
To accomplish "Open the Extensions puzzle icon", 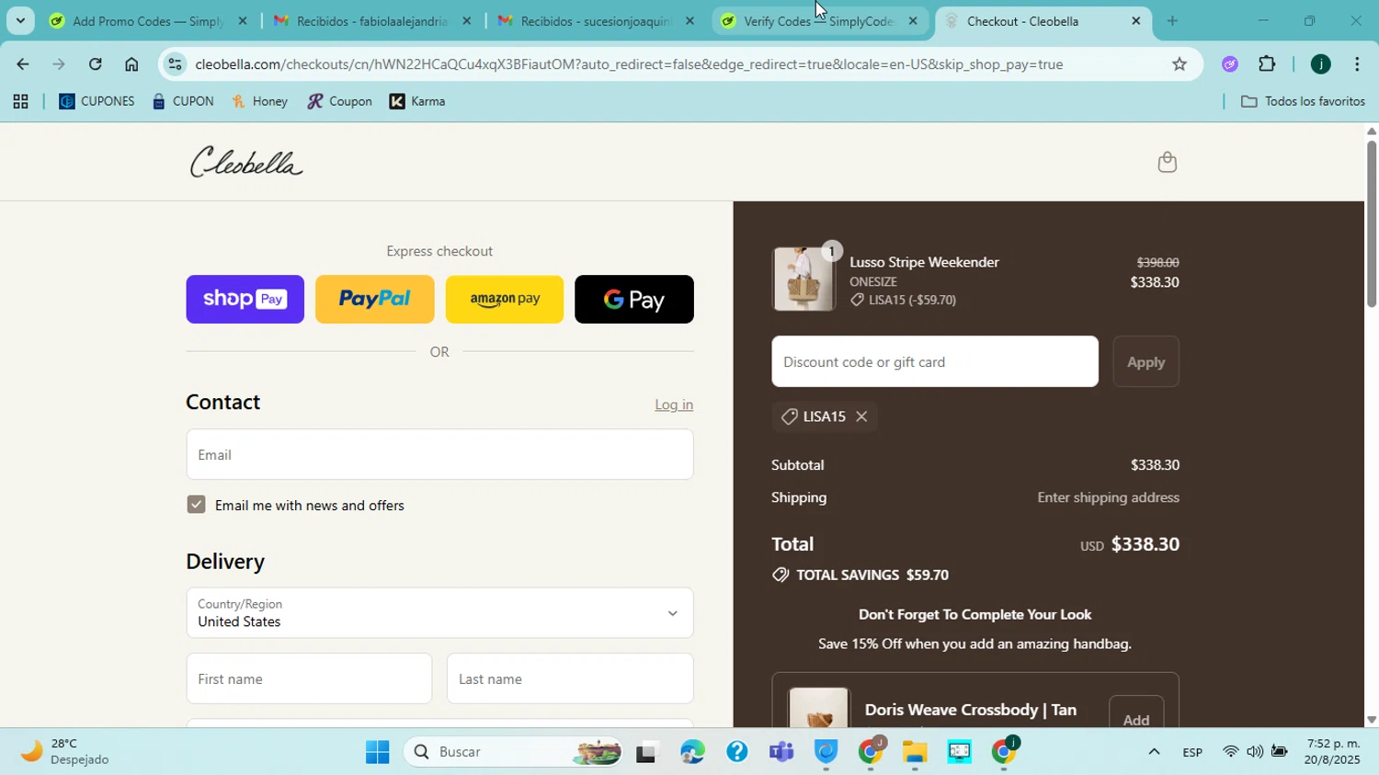I will [x=1267, y=64].
